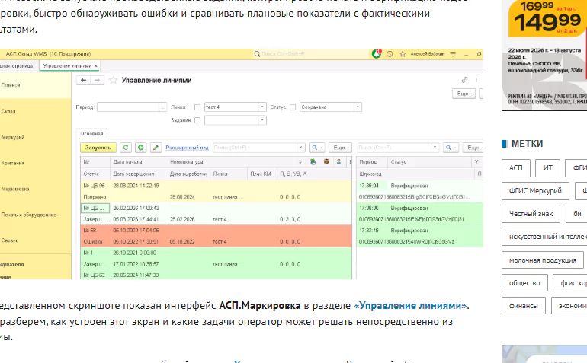Viewport: 587px width, 363px height.
Task: Select task row № ЦБ-96 with status Прервано
Action: point(216,191)
